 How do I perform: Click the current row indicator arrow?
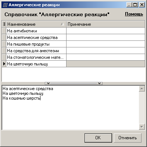coord(4,64)
